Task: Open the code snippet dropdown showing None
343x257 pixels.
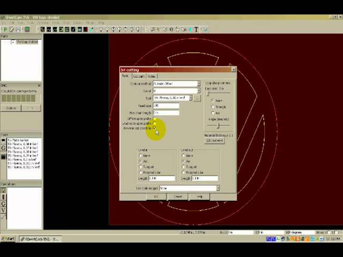Action: click(x=218, y=188)
